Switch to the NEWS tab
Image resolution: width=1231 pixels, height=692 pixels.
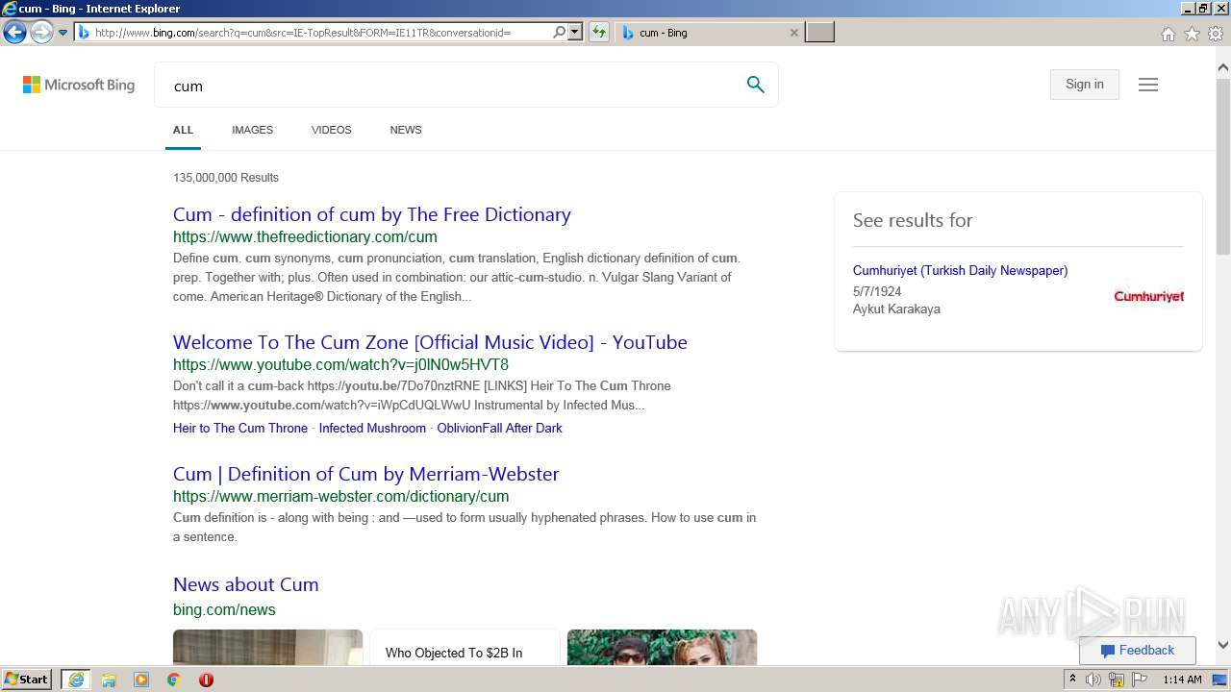pos(406,130)
